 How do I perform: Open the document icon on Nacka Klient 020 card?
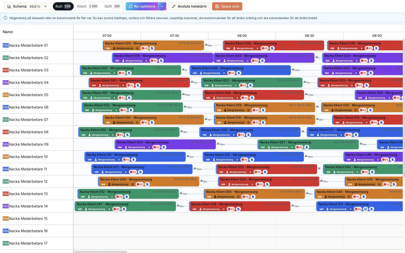pyautogui.click(x=152, y=48)
